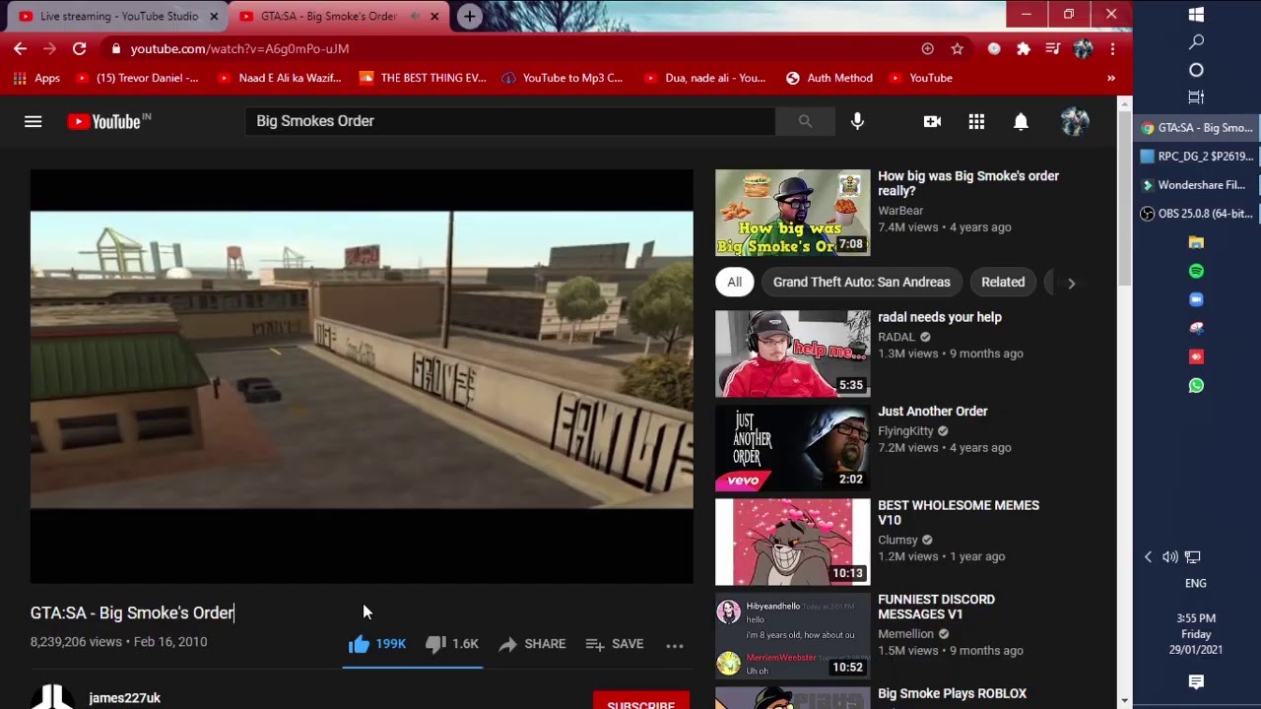Viewport: 1261px width, 709px height.
Task: Switch to OBS 25.0.8 in taskbar
Action: pos(1196,214)
